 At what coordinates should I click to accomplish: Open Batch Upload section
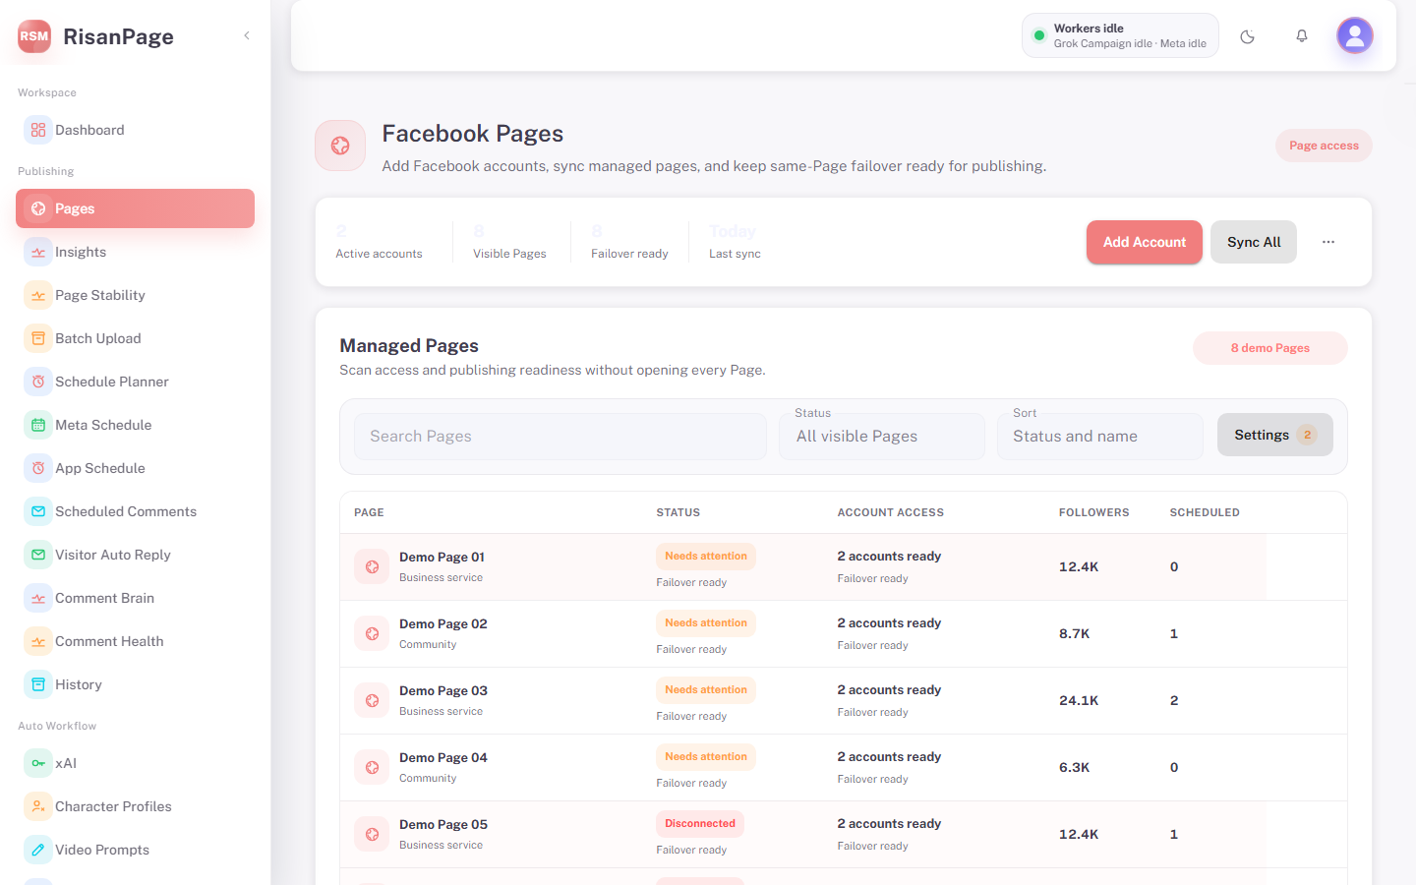[135, 338]
